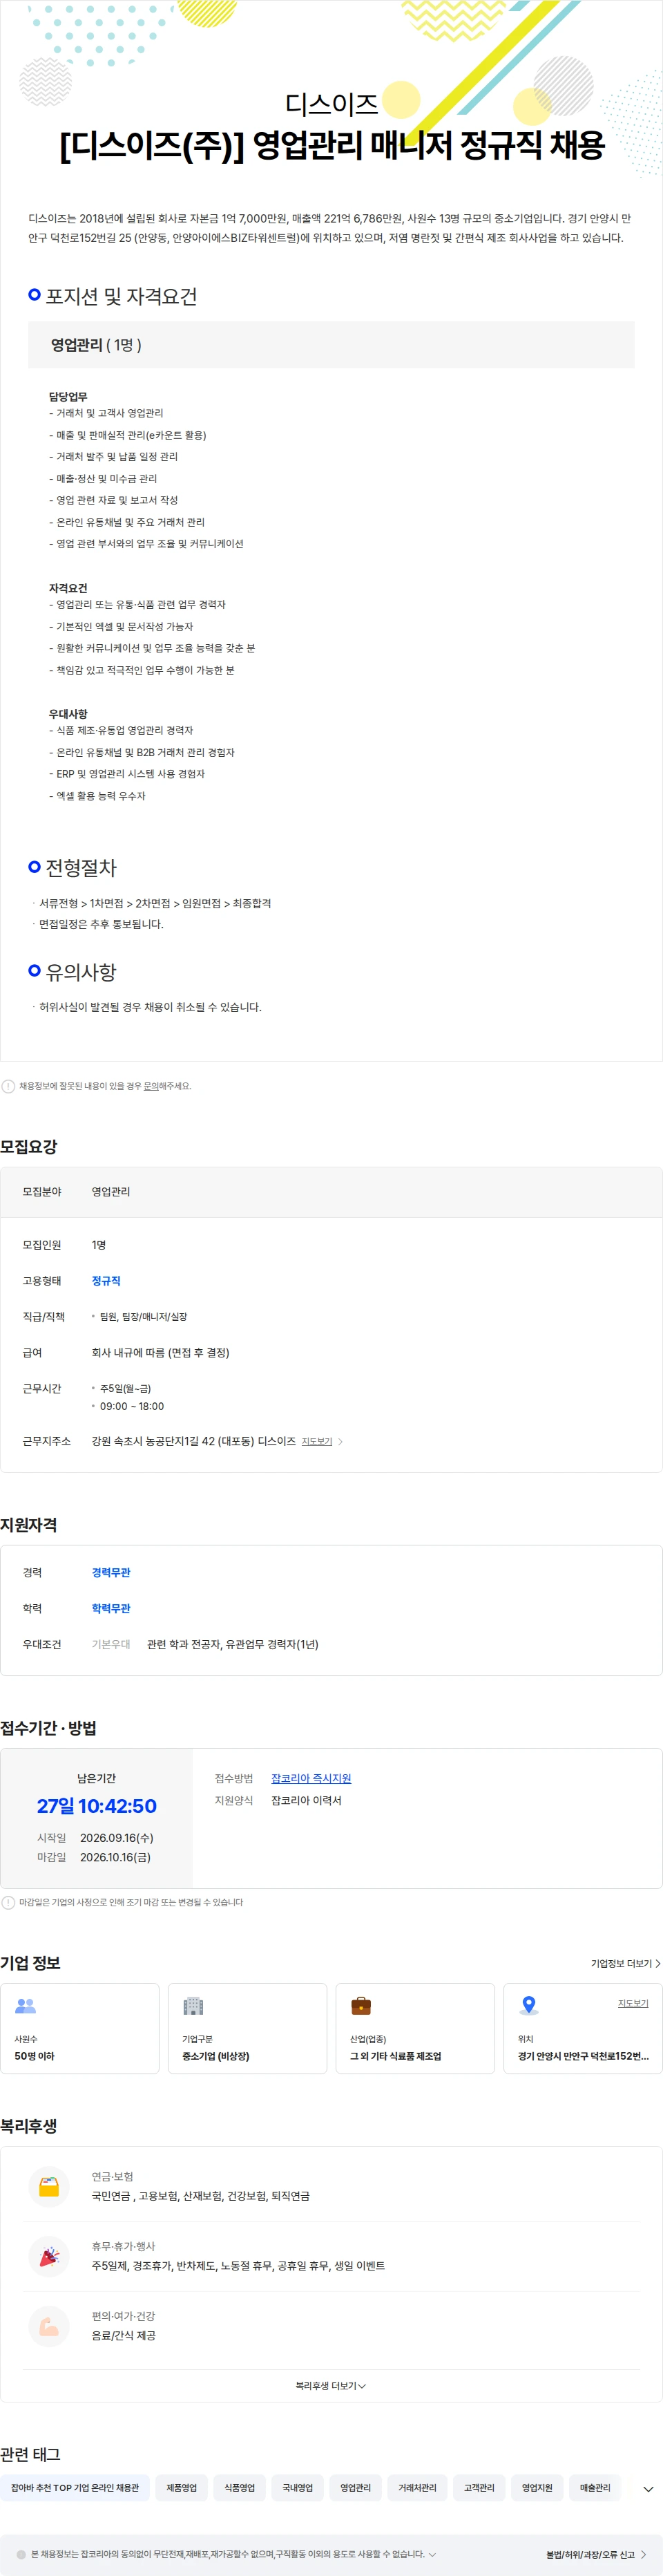Image resolution: width=663 pixels, height=2576 pixels.
Task: Select the 식품영업 tag
Action: point(240,2488)
